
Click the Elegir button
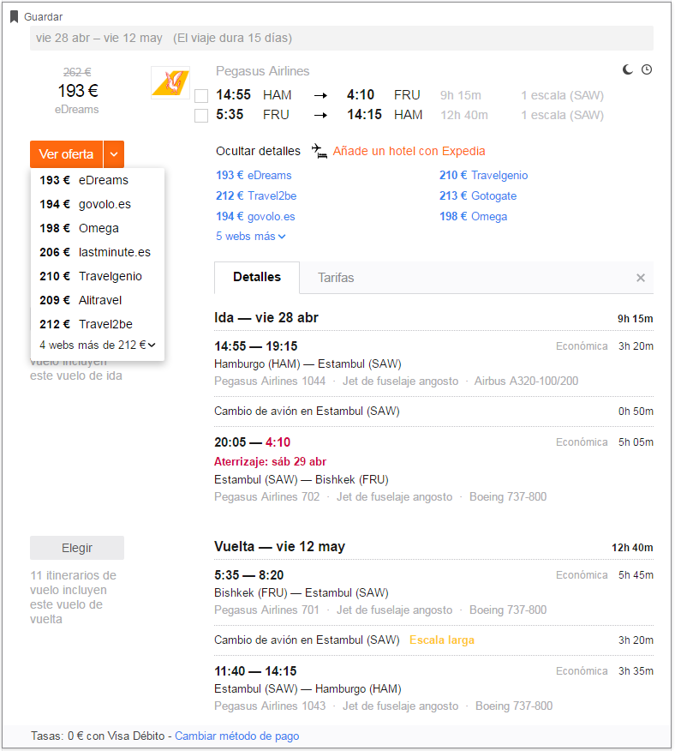click(x=77, y=548)
